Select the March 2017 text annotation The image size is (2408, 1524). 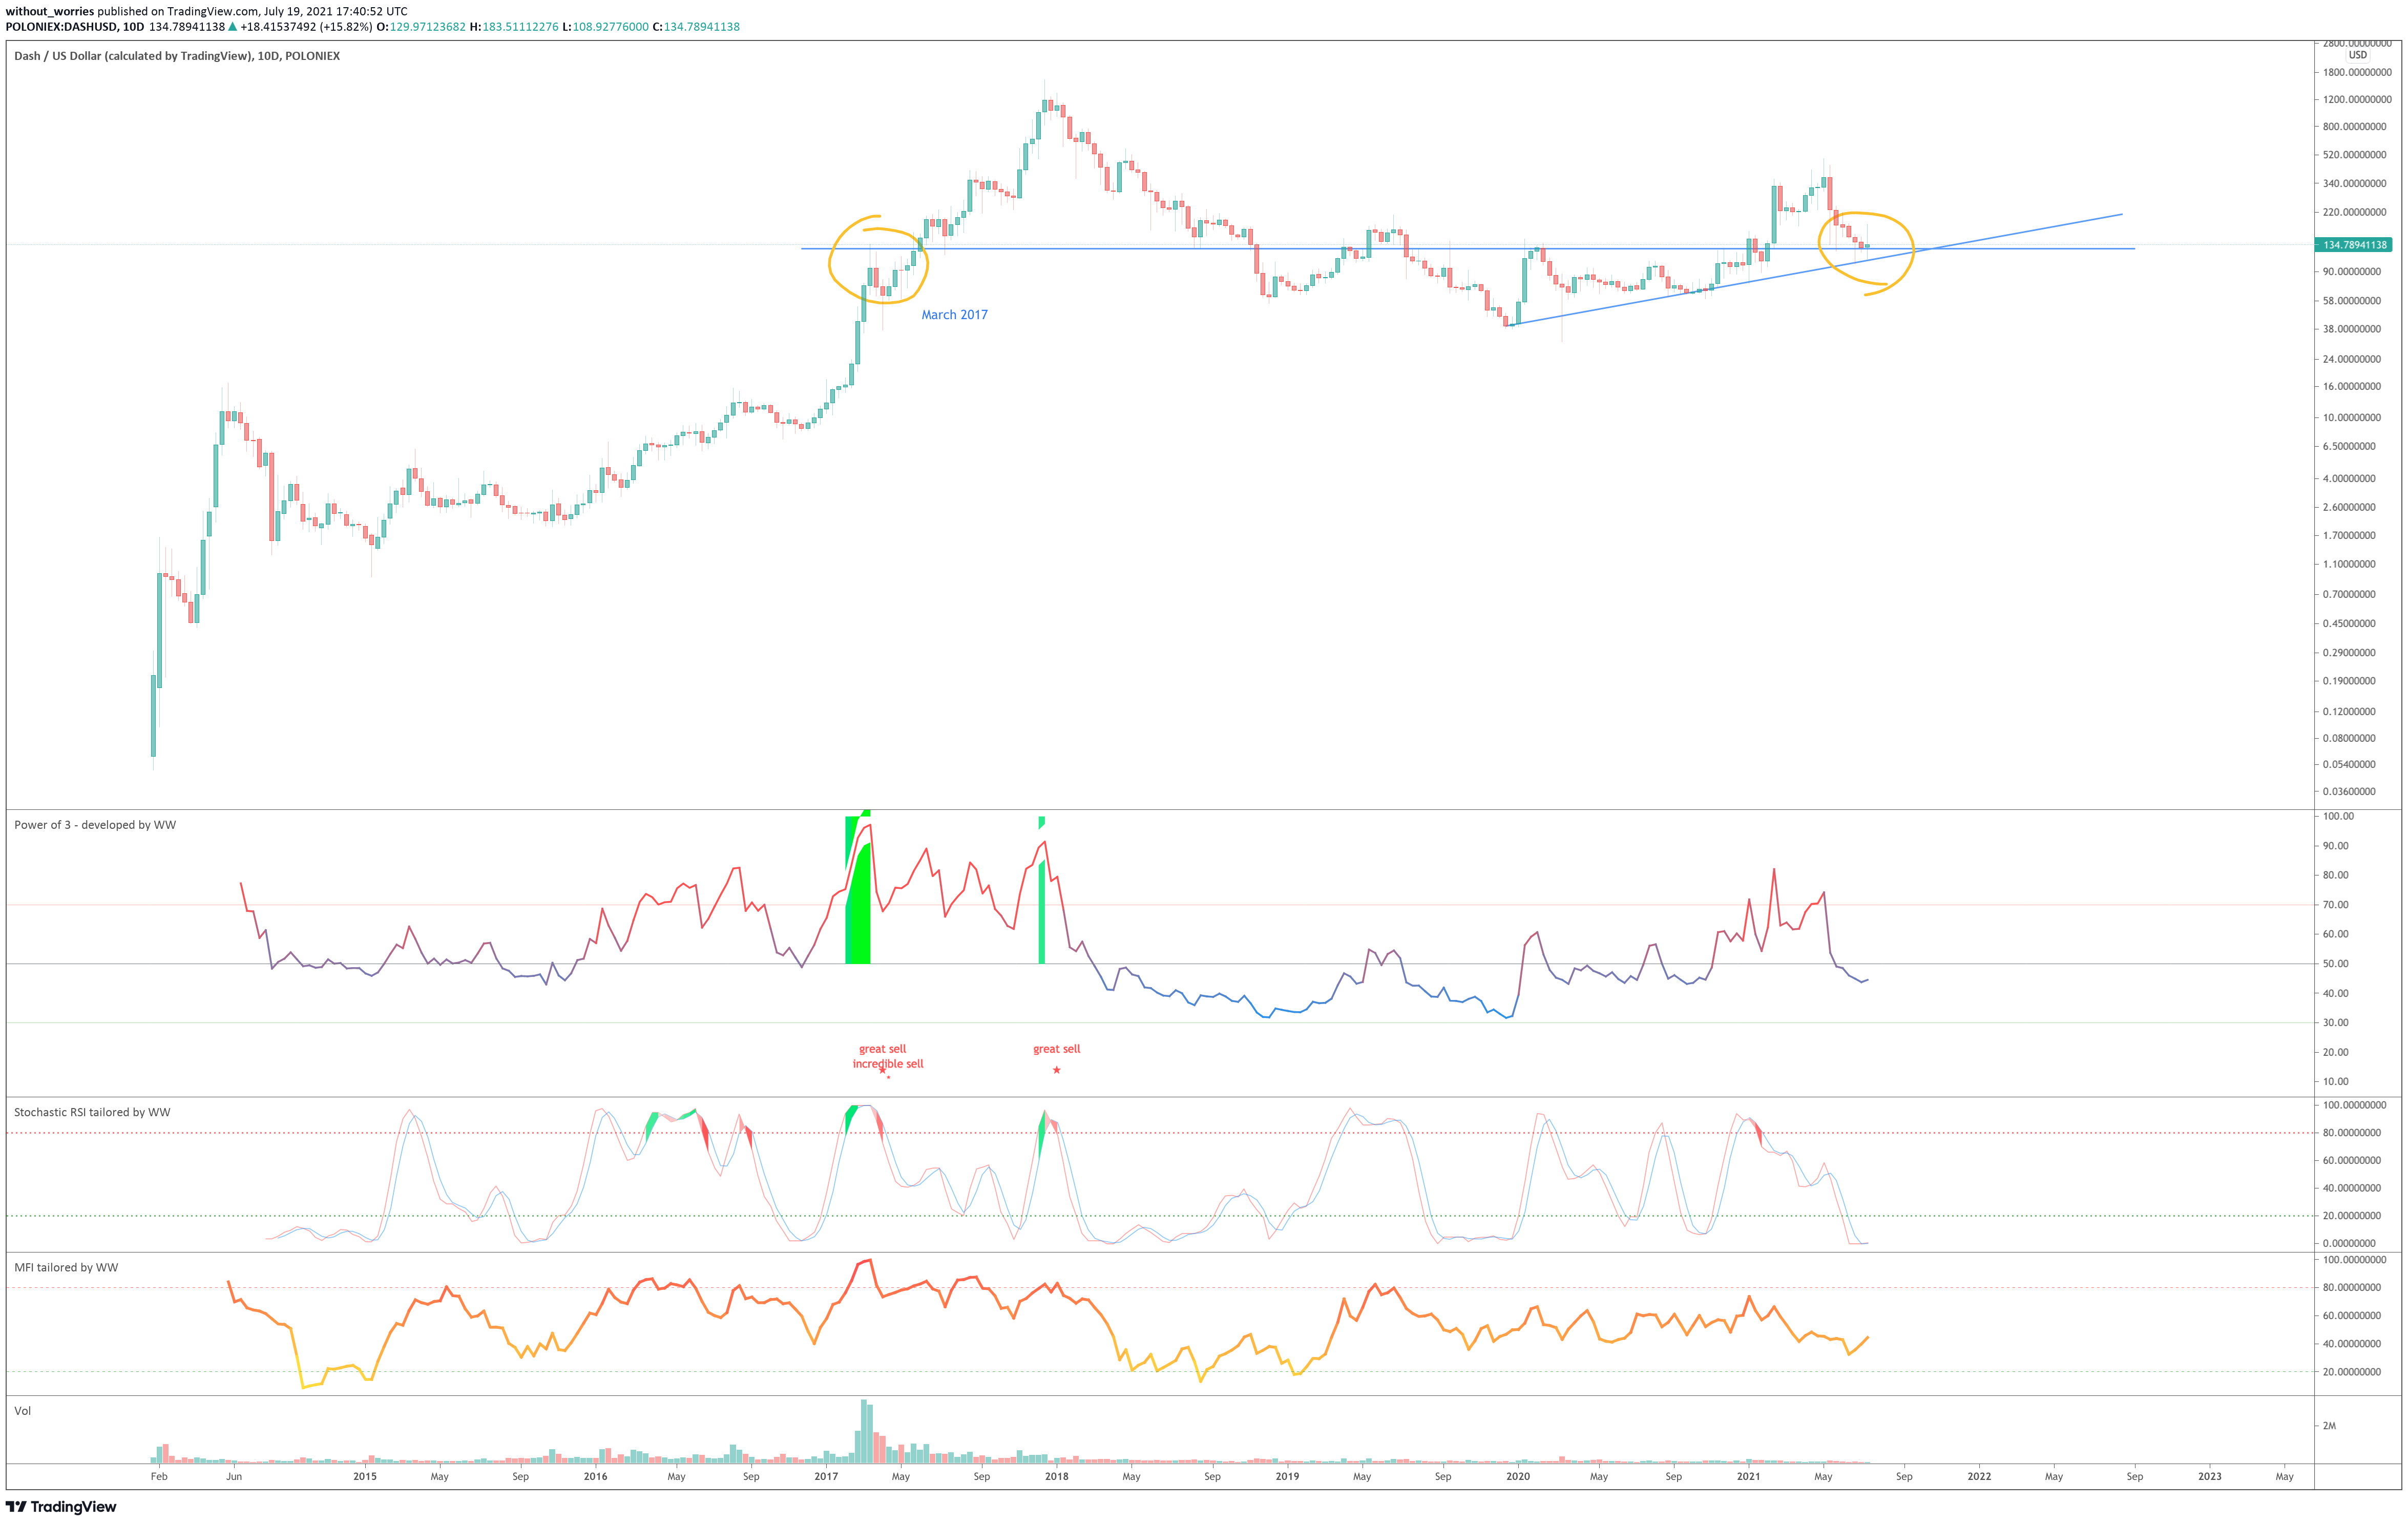954,315
